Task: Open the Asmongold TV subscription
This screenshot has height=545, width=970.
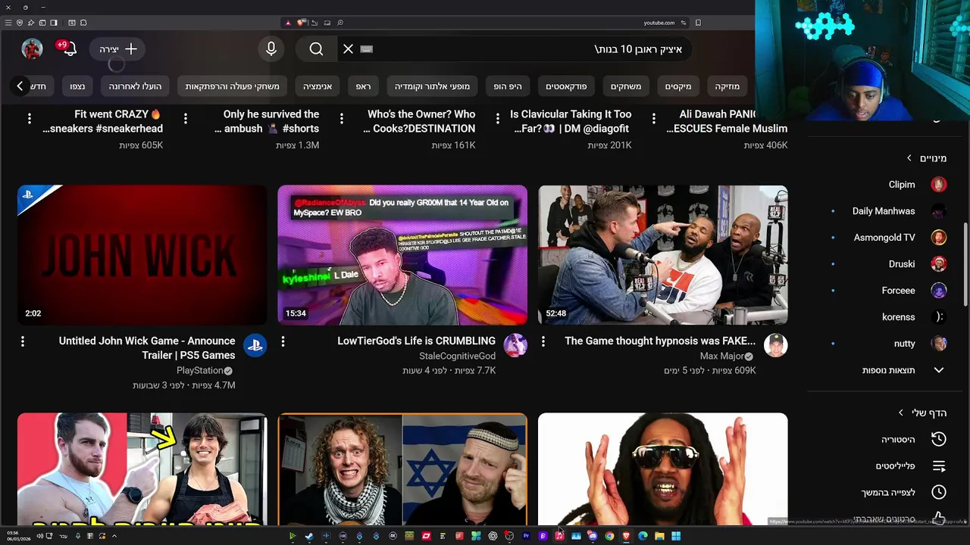Action: [884, 238]
